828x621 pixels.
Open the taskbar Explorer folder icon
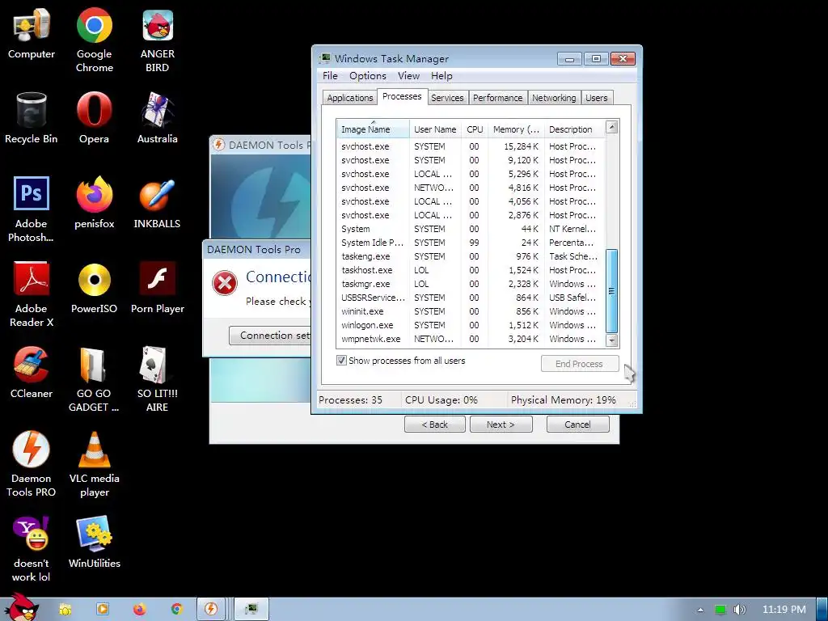click(x=65, y=610)
